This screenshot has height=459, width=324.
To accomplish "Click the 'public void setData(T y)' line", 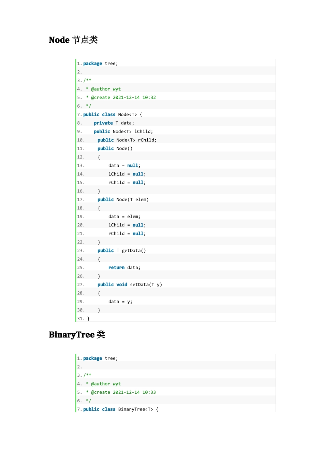I will [130, 285].
